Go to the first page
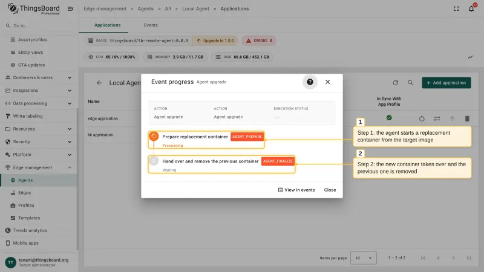Screen dimensions: 484x272 (423, 258)
